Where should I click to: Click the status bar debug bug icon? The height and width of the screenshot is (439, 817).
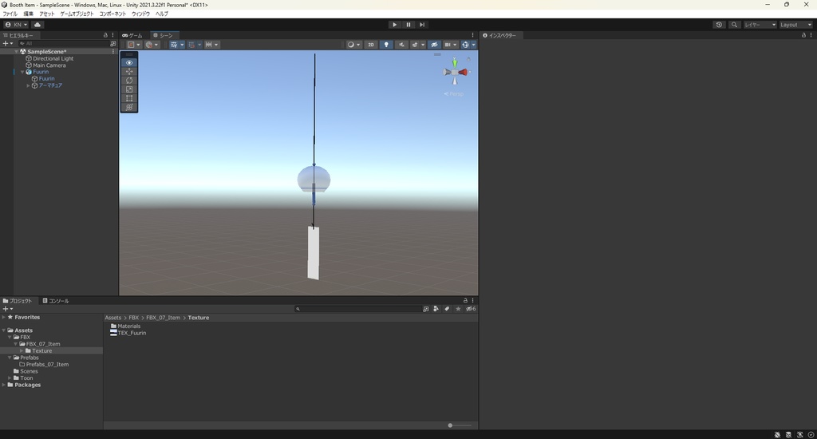pyautogui.click(x=777, y=434)
